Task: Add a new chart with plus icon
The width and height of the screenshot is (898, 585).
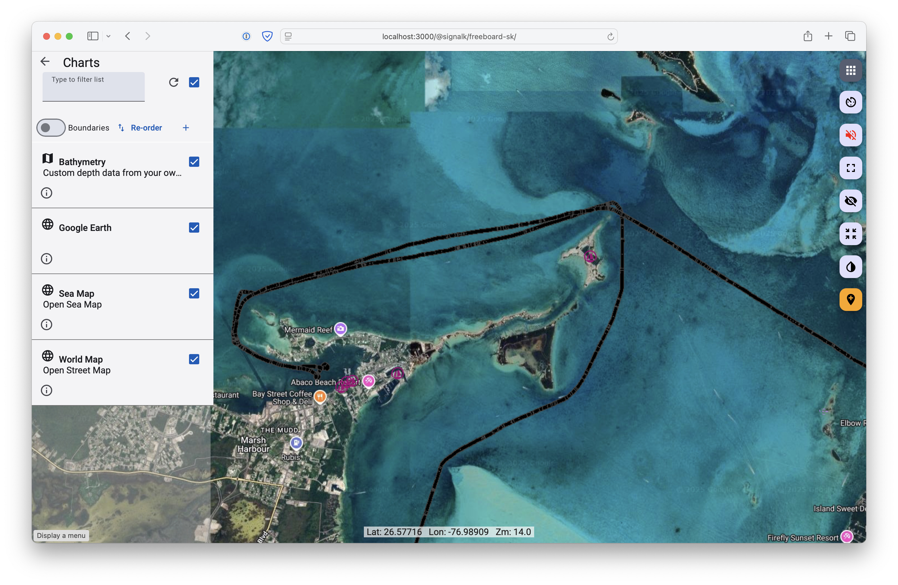Action: click(186, 128)
